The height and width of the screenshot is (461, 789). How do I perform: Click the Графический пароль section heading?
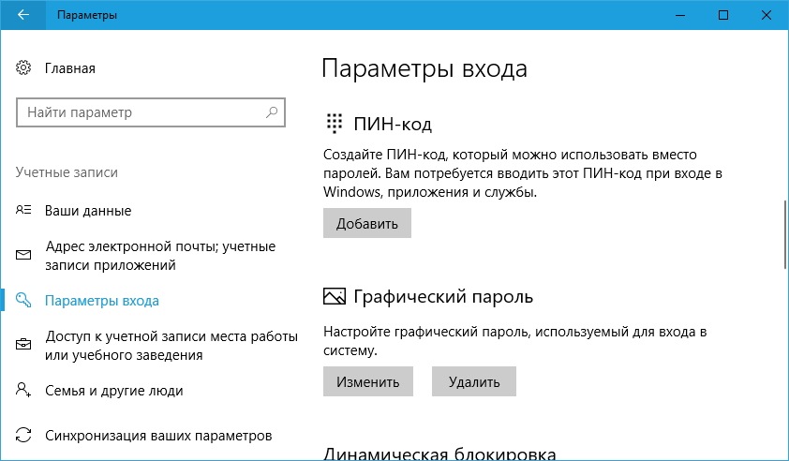coord(443,296)
